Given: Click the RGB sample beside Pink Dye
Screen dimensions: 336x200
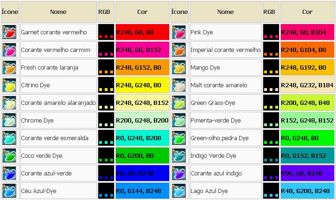Looking at the screenshot, I should (x=271, y=32).
